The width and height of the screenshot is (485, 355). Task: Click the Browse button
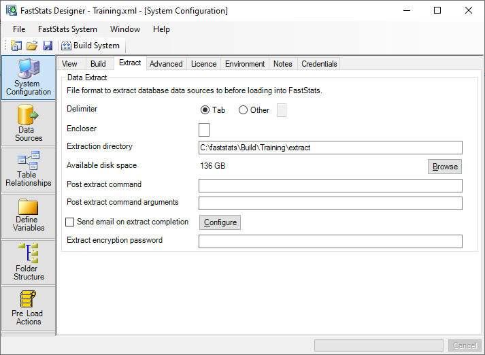coord(445,167)
